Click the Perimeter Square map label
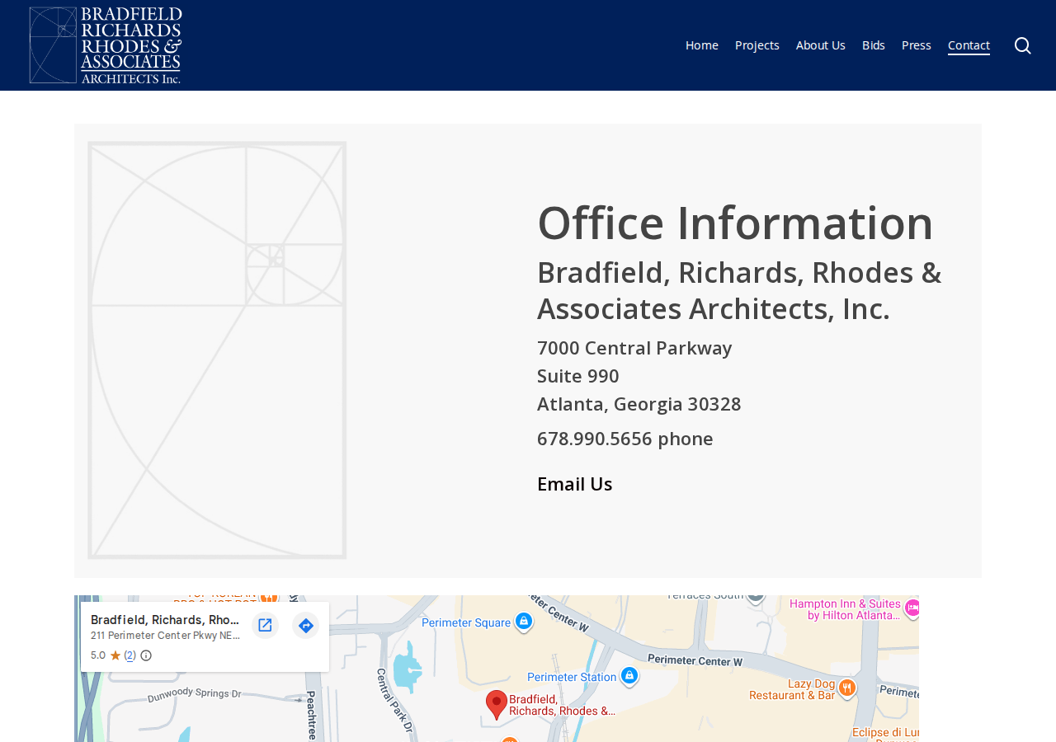1056x742 pixels. [x=466, y=622]
